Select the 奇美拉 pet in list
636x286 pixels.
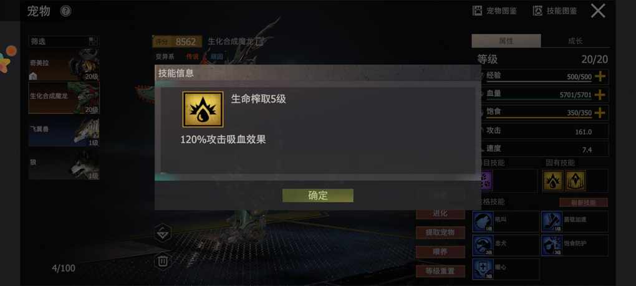[64, 65]
